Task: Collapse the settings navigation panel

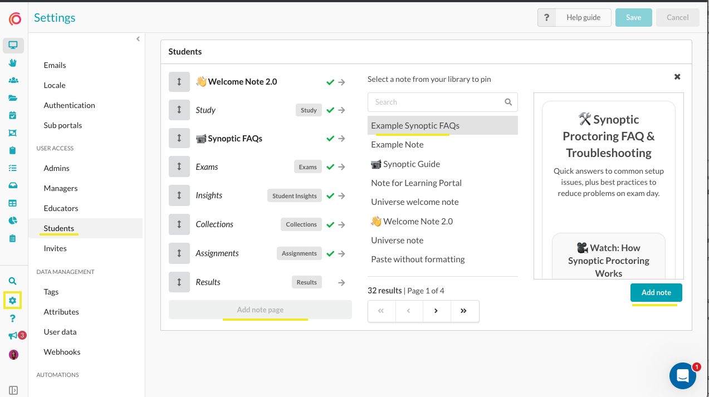Action: coord(138,39)
